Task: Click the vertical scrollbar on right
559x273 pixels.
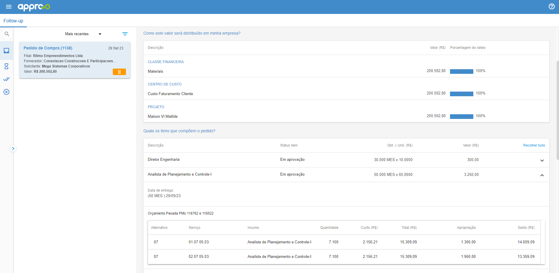Action: pyautogui.click(x=558, y=110)
